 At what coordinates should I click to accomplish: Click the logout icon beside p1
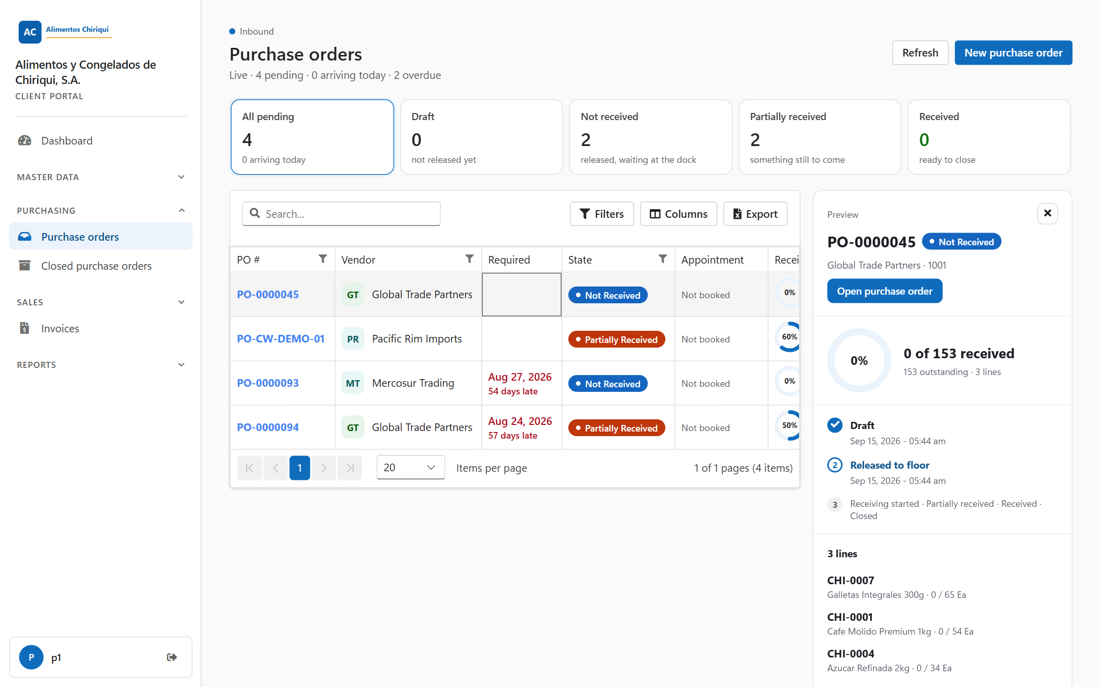coord(172,657)
